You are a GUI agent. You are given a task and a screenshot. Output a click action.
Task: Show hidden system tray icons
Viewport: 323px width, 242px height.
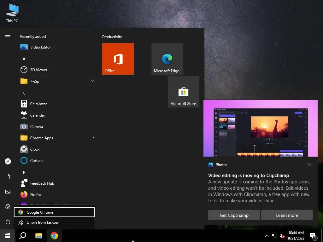(x=267, y=236)
